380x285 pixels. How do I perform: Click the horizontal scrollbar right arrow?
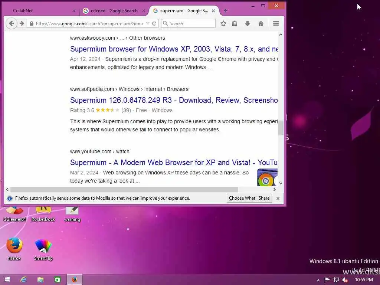(275, 189)
